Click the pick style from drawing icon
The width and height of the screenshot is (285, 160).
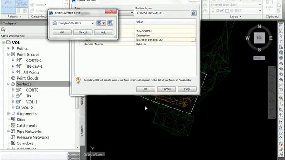[110, 23]
